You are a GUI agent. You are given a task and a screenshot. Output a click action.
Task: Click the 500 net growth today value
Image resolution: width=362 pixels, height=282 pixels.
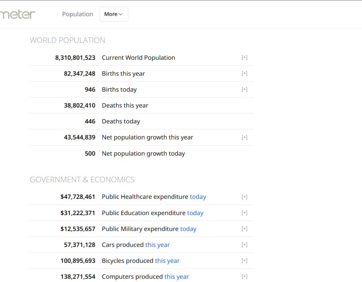[90, 153]
